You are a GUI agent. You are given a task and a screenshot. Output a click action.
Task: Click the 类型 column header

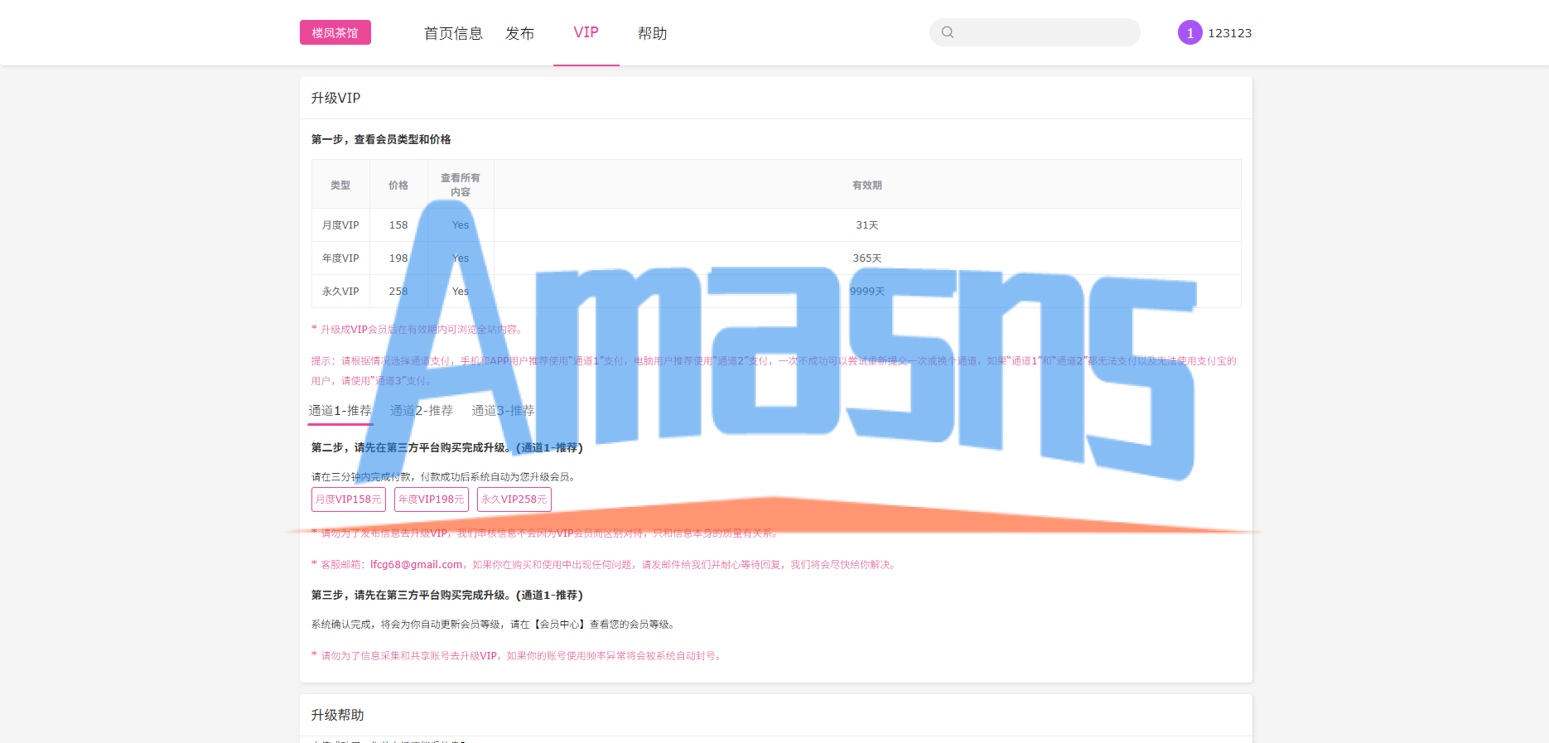(x=340, y=186)
